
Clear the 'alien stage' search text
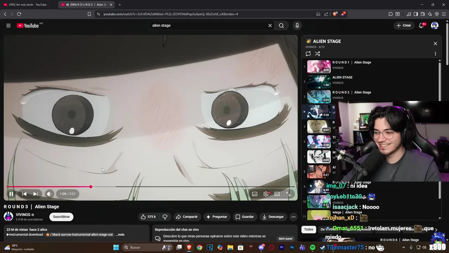click(270, 25)
